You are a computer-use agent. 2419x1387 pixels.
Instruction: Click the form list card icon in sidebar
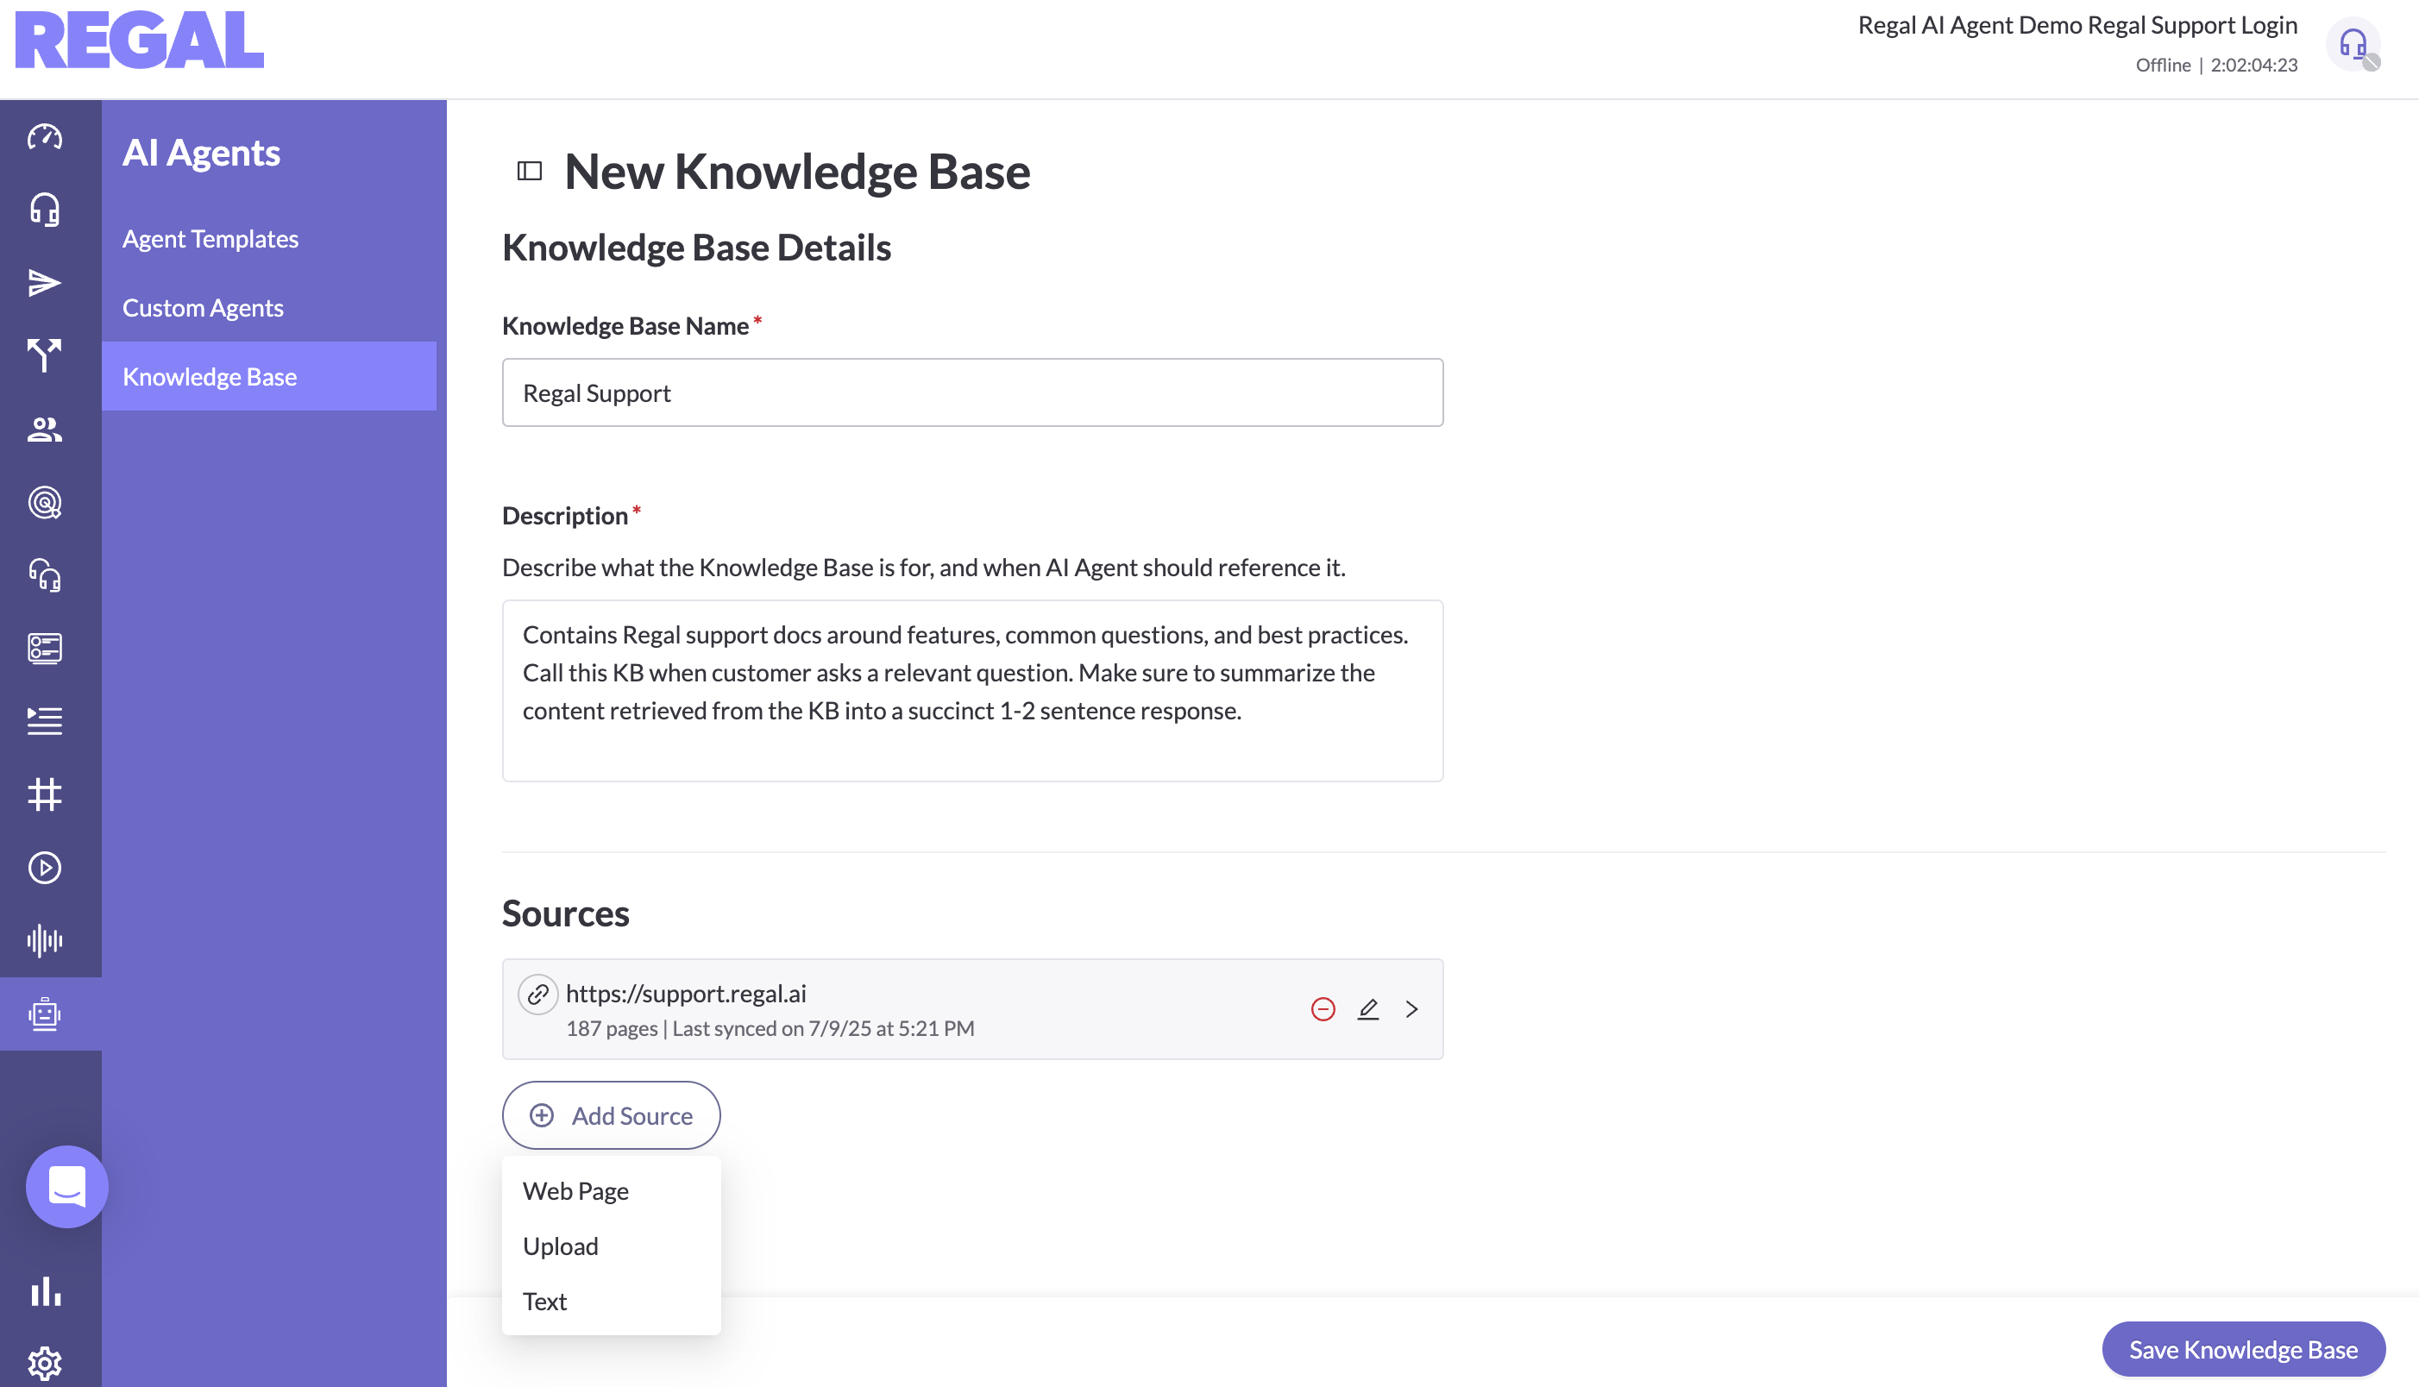(45, 648)
